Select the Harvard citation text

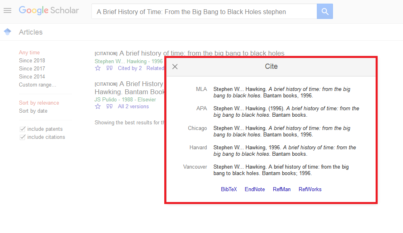tap(285, 151)
